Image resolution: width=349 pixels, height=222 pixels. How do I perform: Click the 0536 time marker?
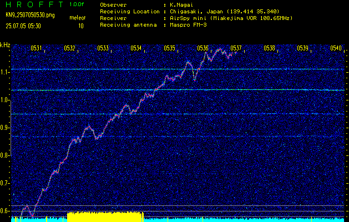click(x=203, y=48)
